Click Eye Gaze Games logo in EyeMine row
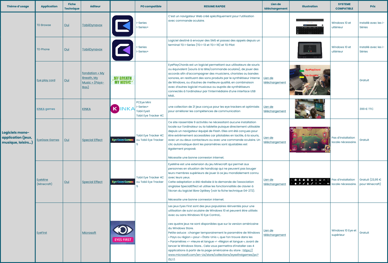The width and height of the screenshot is (388, 263). 123,182
